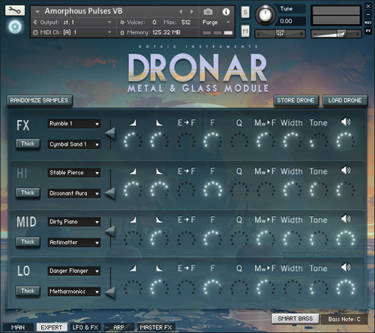Click the STORE DRONE button
This screenshot has width=375, height=333.
295,101
